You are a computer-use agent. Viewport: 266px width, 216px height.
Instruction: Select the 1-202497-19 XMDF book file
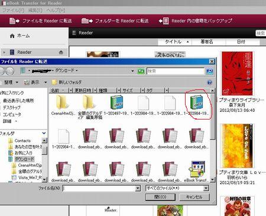116,105
